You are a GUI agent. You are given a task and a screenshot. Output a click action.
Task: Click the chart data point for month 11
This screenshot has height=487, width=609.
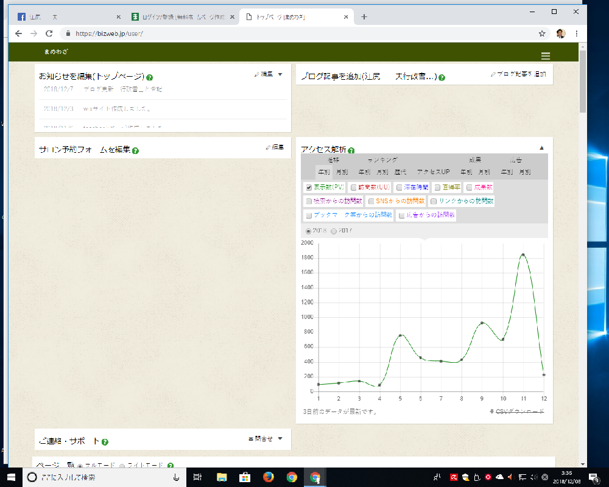(523, 255)
